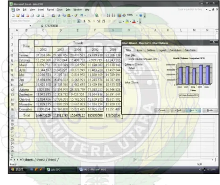Switch to Data Table tab
Viewport: 220px width, 185px height.
(x=190, y=50)
